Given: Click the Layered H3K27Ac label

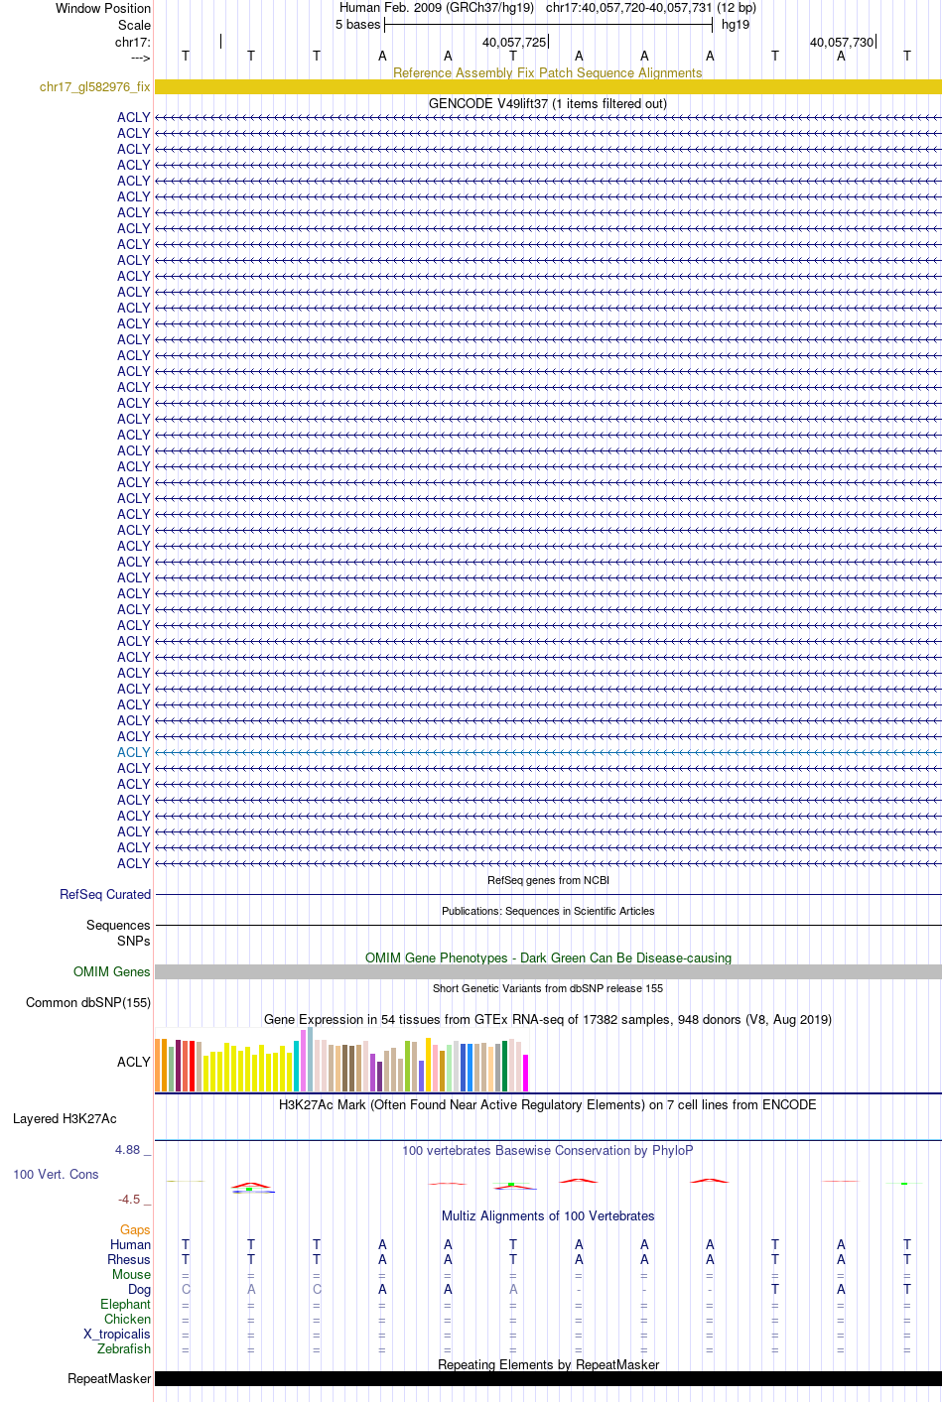Looking at the screenshot, I should pyautogui.click(x=65, y=1118).
